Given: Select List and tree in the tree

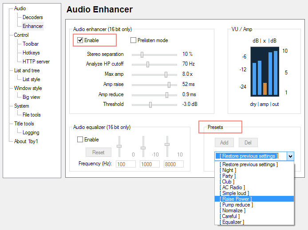Looking at the screenshot, I should click(27, 70).
